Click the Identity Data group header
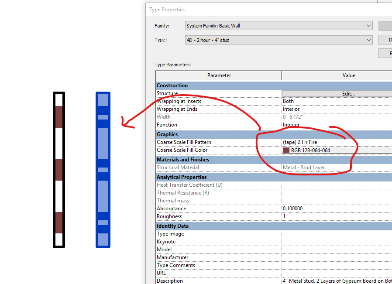The height and width of the screenshot is (284, 392). 274,226
